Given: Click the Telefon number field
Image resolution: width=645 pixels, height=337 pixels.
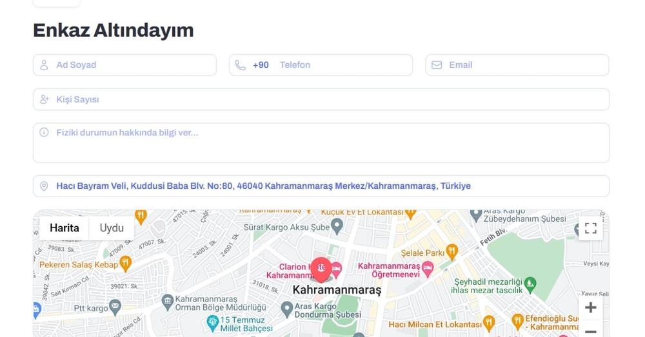Looking at the screenshot, I should coord(321,65).
